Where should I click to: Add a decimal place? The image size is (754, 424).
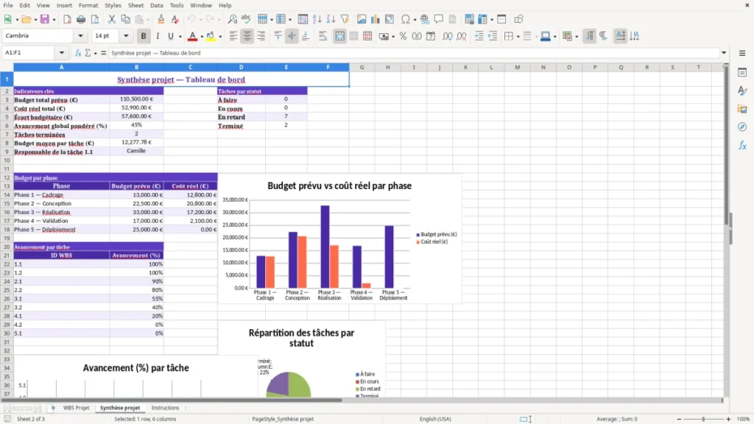pyautogui.click(x=448, y=36)
